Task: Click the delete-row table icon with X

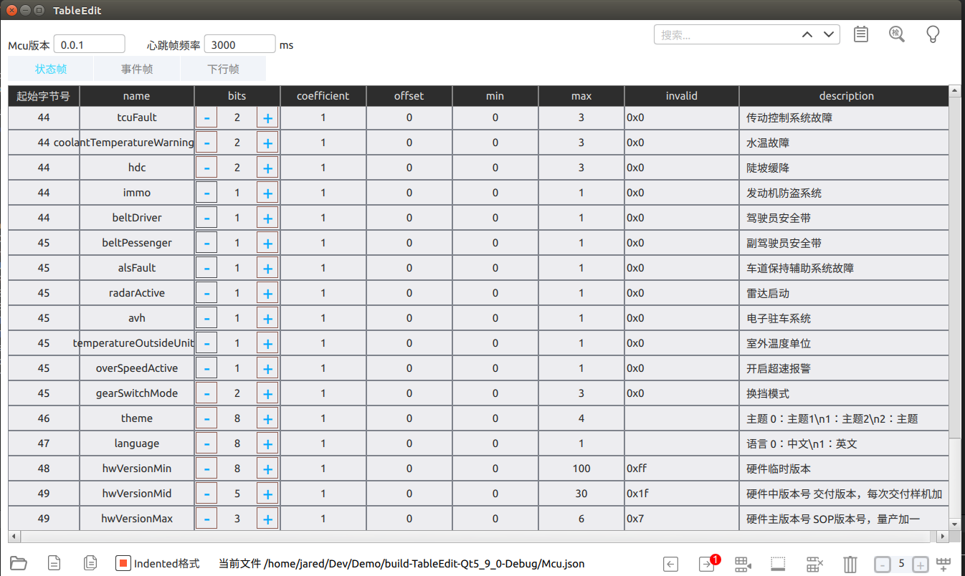Action: coord(814,564)
